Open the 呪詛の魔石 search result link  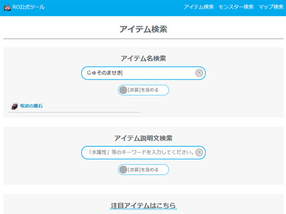pos(32,106)
